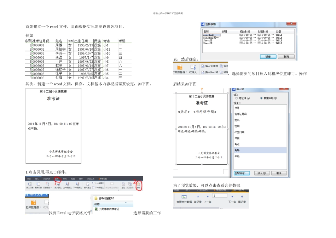336x238 pixels.
Task: Go to 上一条 (Previous record)
Action: click(x=208, y=199)
